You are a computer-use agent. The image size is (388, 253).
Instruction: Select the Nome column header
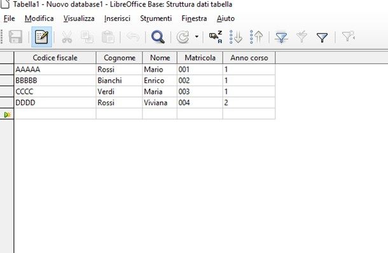pos(160,58)
